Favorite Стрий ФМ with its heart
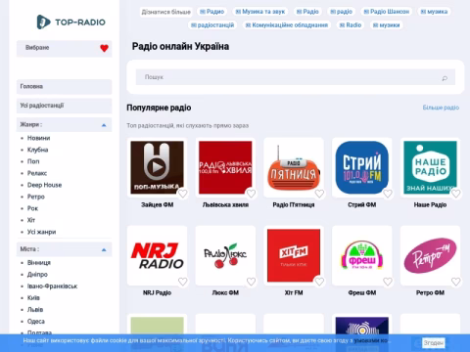This screenshot has height=352, width=470. (x=388, y=194)
